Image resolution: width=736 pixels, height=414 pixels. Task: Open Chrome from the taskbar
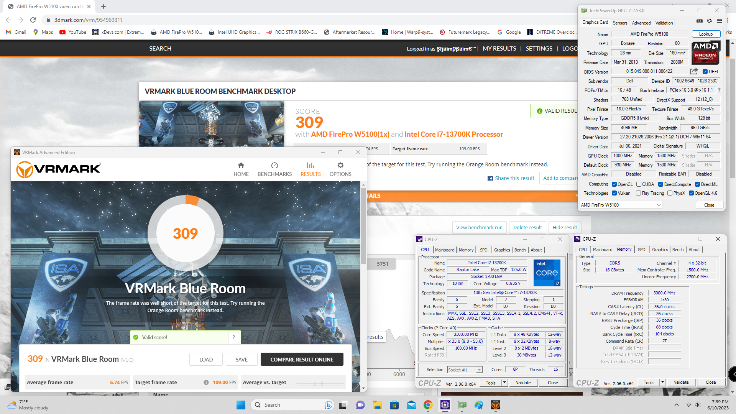click(x=428, y=405)
